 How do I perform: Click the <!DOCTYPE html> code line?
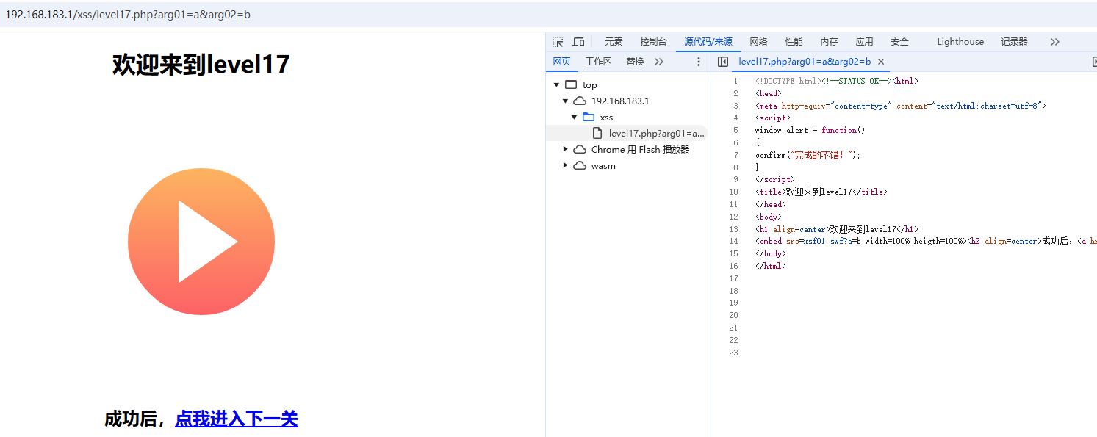tap(837, 81)
